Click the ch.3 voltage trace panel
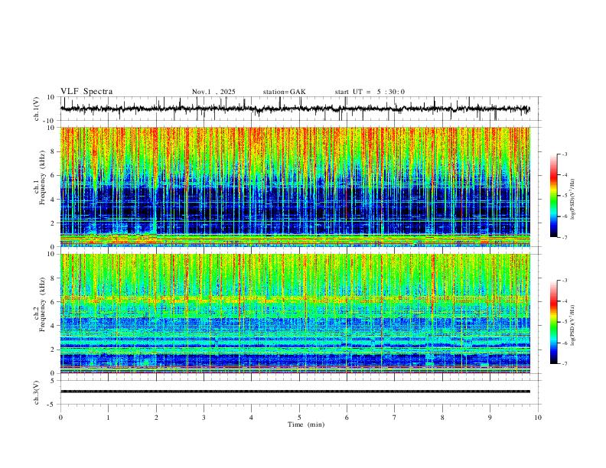 299,392
